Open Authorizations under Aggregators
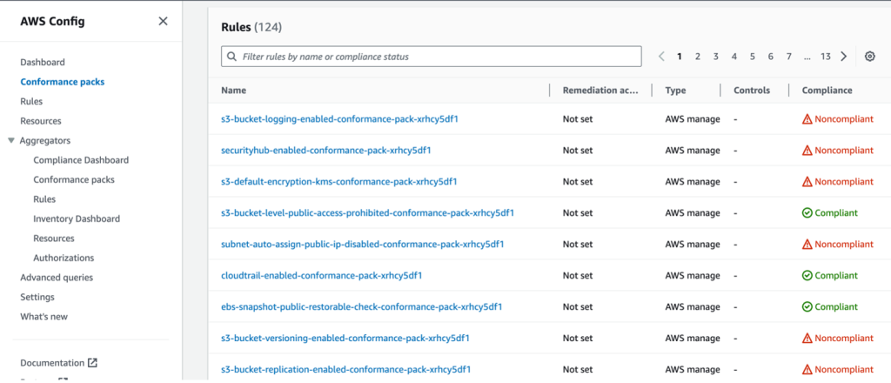This screenshot has height=383, width=891. [64, 258]
